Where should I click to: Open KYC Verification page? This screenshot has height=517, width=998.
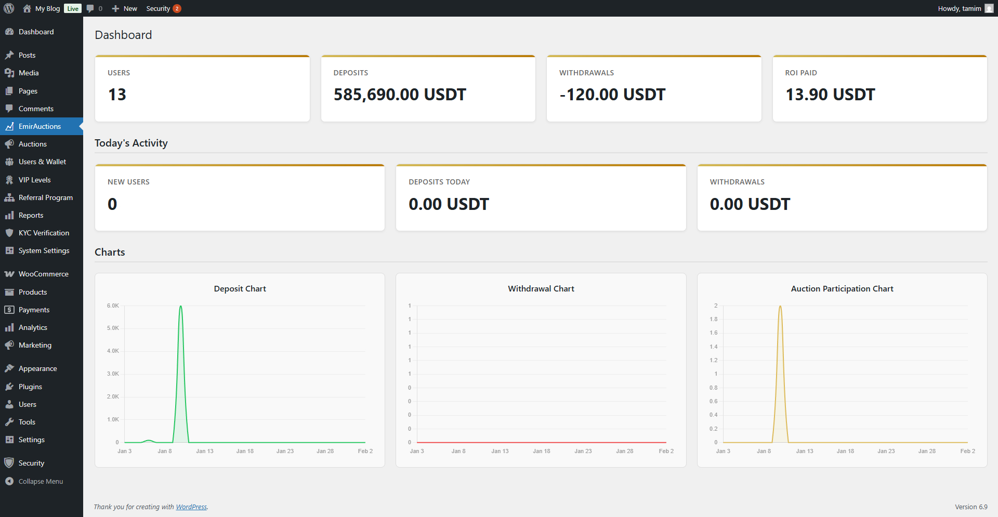[42, 233]
